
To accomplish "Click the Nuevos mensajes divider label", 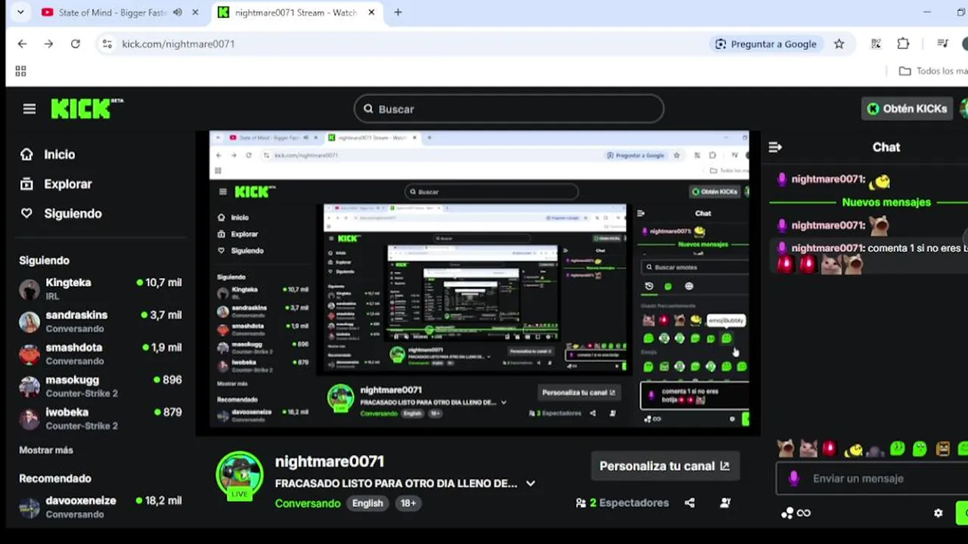I will click(886, 202).
